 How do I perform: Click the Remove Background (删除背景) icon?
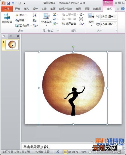(7, 16)
